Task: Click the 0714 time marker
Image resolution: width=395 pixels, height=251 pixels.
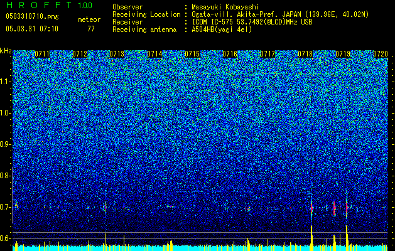Action: pos(154,54)
